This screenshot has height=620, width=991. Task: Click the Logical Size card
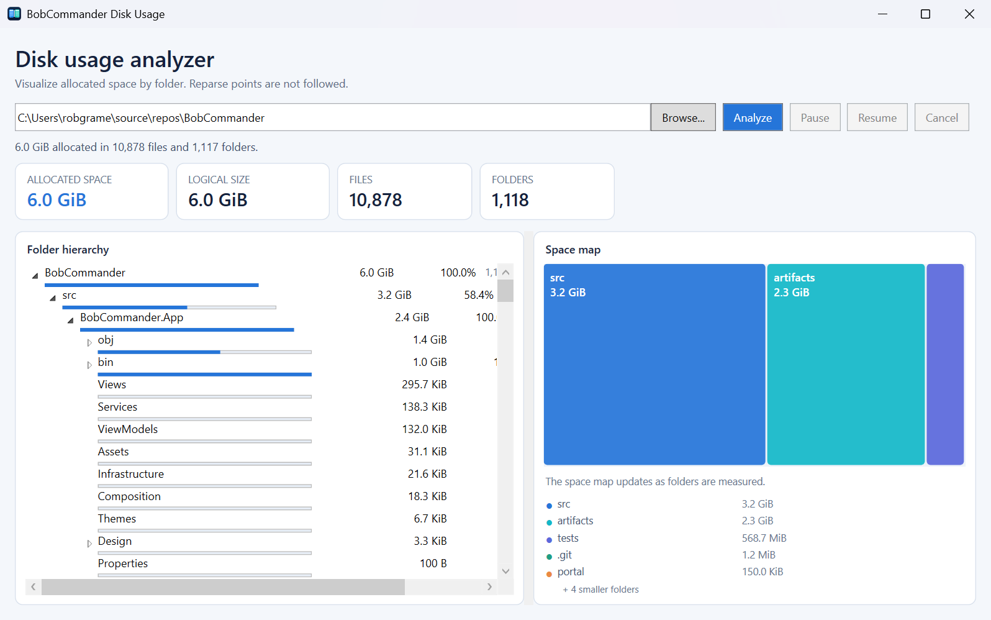tap(253, 191)
